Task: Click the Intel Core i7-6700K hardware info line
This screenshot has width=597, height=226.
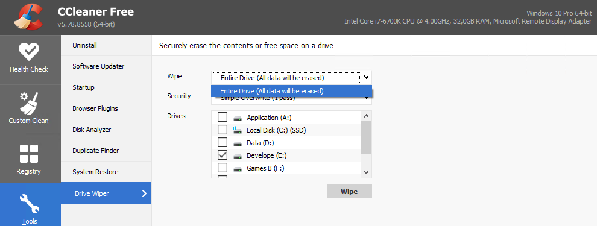Action: tap(469, 22)
